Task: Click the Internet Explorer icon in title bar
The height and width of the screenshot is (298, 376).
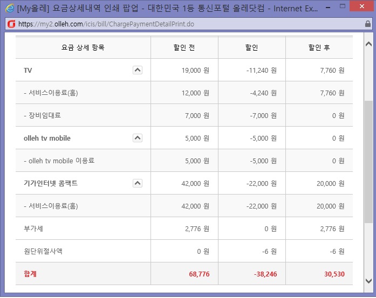Action: coord(9,9)
